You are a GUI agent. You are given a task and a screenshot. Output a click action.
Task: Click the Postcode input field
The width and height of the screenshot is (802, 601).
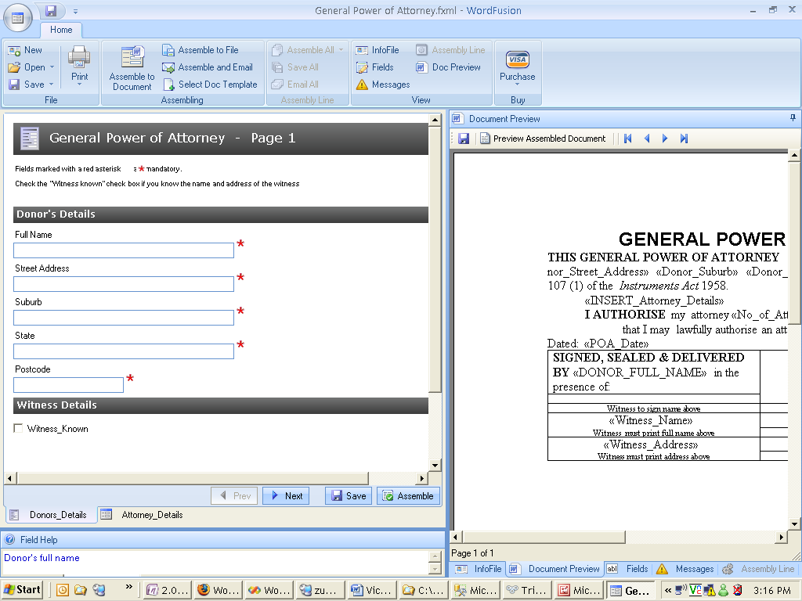click(69, 385)
